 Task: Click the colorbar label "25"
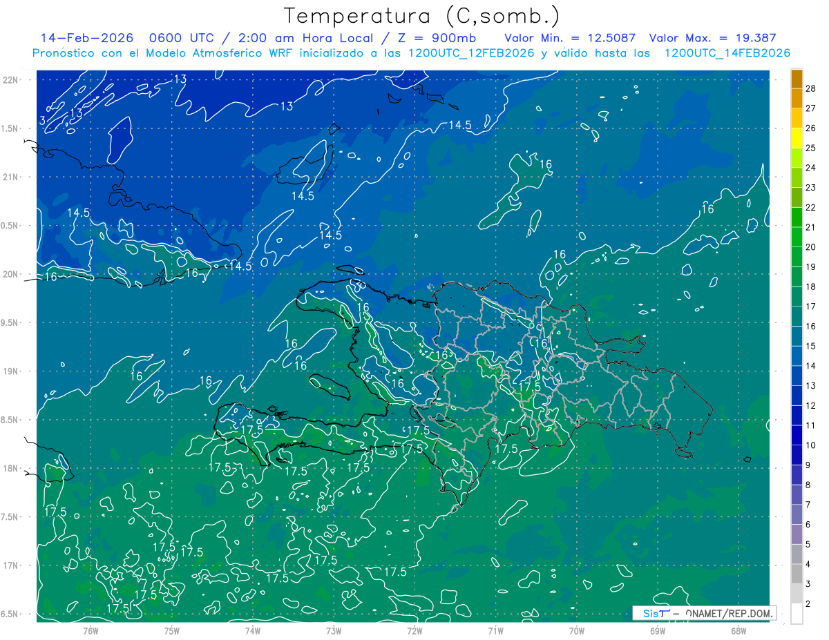[x=811, y=148]
